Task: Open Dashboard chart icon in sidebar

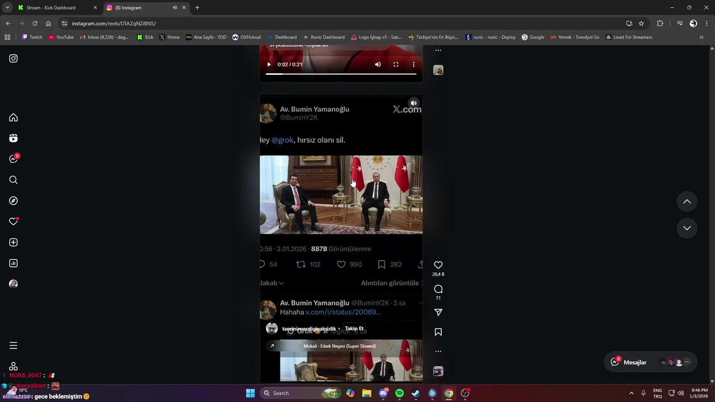Action: (x=13, y=263)
